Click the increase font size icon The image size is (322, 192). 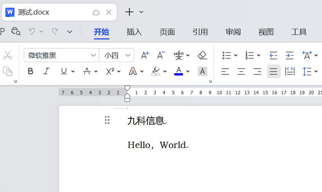coord(145,55)
